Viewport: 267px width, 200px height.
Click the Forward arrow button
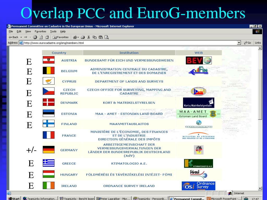(x=26, y=37)
